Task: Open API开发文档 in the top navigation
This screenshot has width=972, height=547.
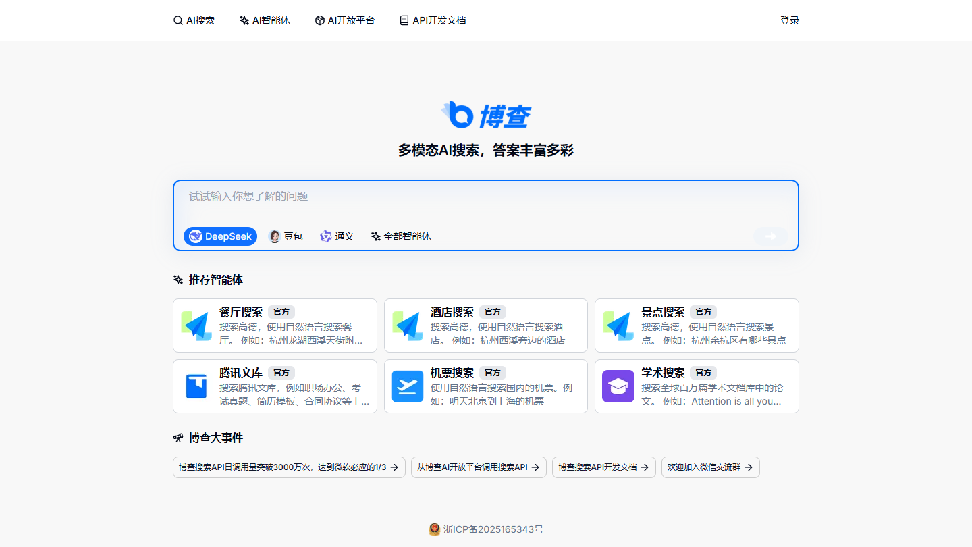Action: click(433, 20)
